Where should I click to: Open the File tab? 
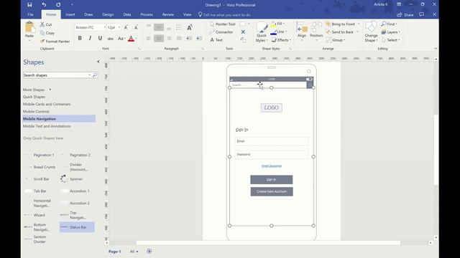tap(30, 14)
